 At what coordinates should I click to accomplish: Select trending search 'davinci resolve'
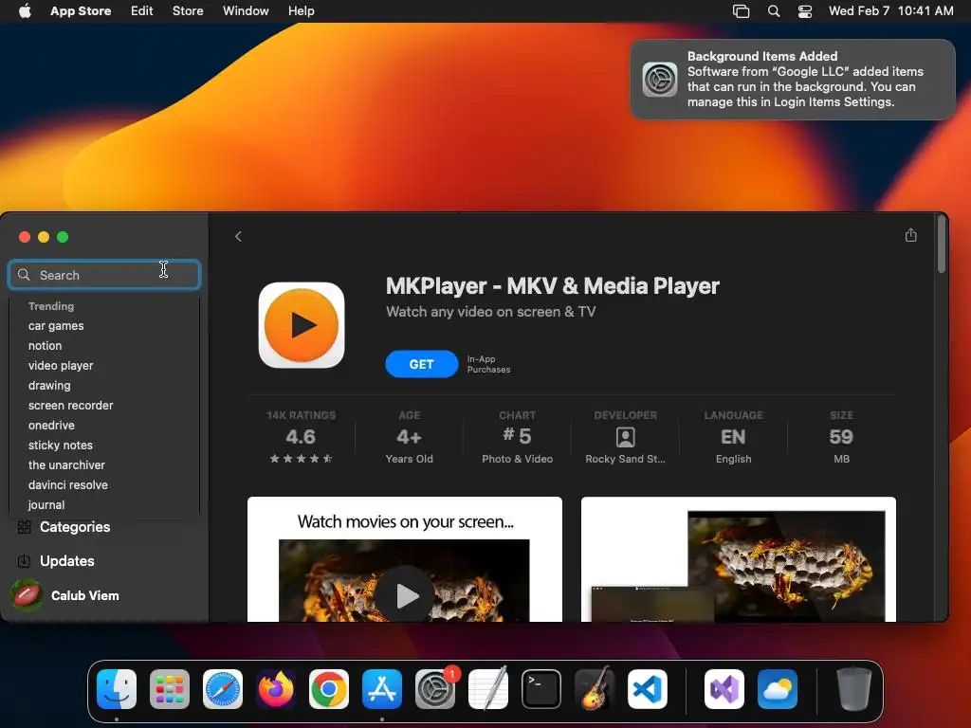[68, 484]
